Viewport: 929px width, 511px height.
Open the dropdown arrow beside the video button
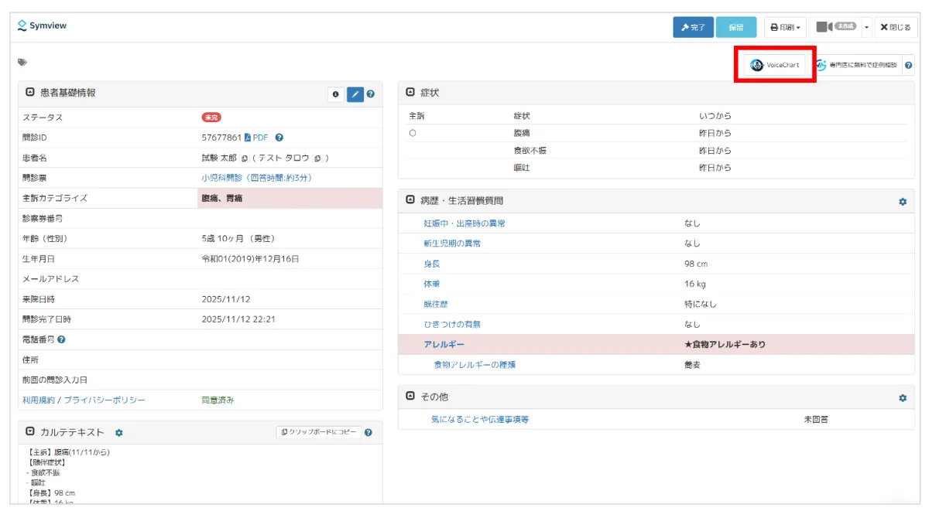(867, 27)
